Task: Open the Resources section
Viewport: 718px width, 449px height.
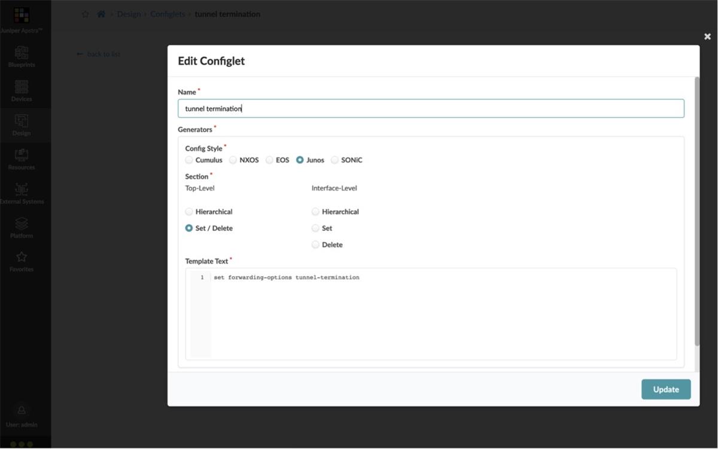Action: (21, 159)
